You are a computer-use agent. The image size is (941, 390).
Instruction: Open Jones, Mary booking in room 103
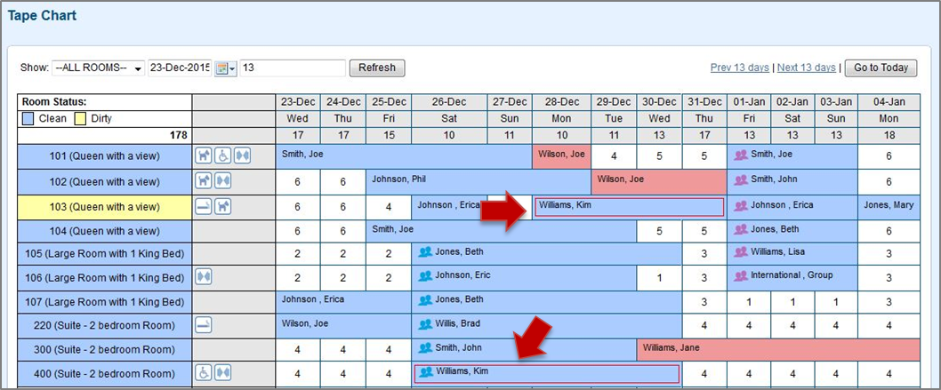[x=889, y=207]
